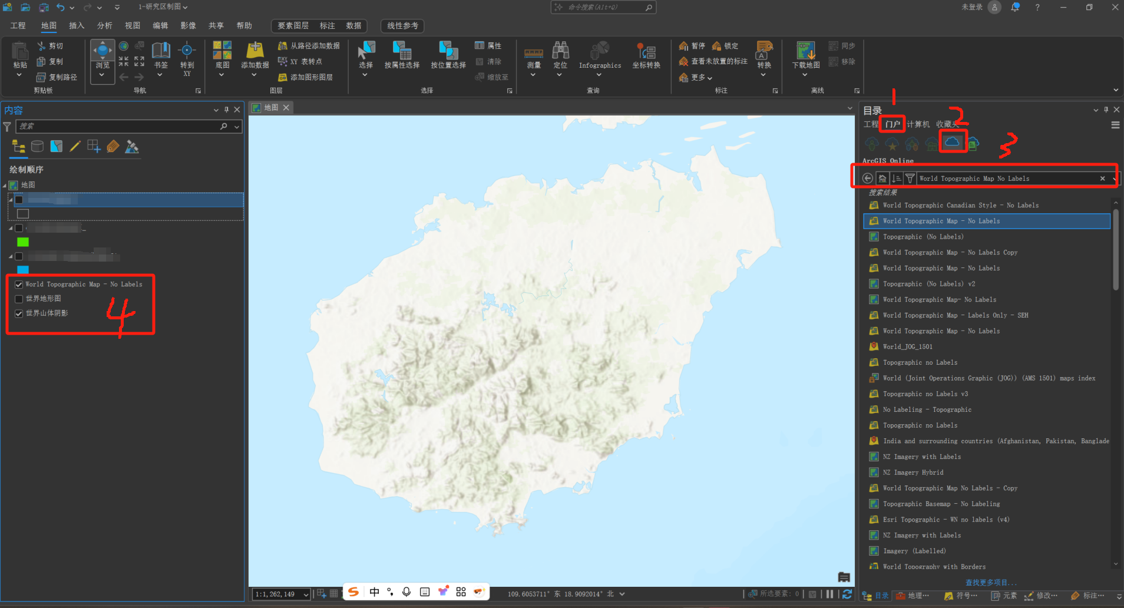This screenshot has height=608, width=1124.
Task: Open the Basemap (底图) gallery
Action: click(x=222, y=51)
